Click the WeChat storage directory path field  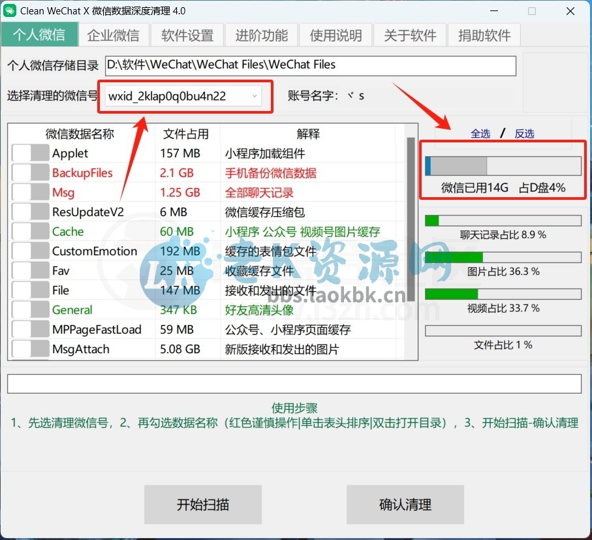310,66
